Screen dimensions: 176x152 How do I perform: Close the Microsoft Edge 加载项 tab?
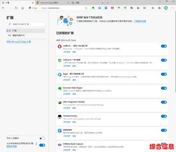68,3
